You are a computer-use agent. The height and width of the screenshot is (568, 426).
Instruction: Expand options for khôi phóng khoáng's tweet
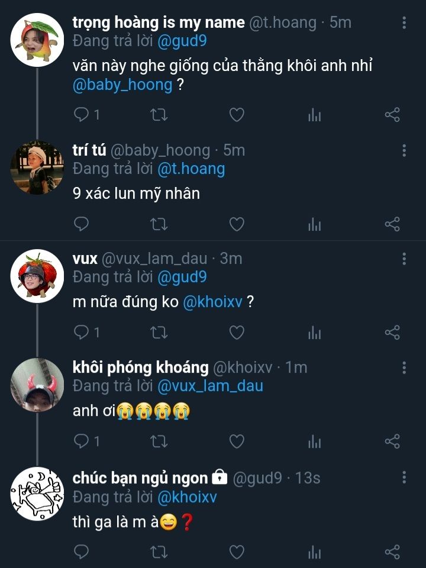click(x=404, y=367)
